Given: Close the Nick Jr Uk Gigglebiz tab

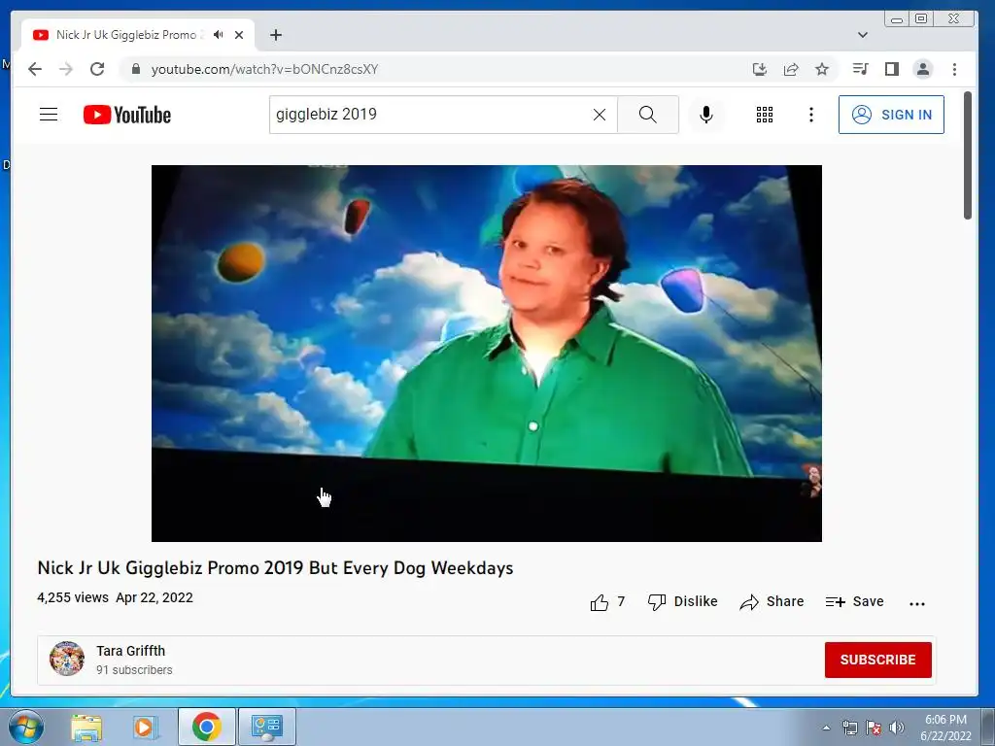Looking at the screenshot, I should (x=239, y=35).
